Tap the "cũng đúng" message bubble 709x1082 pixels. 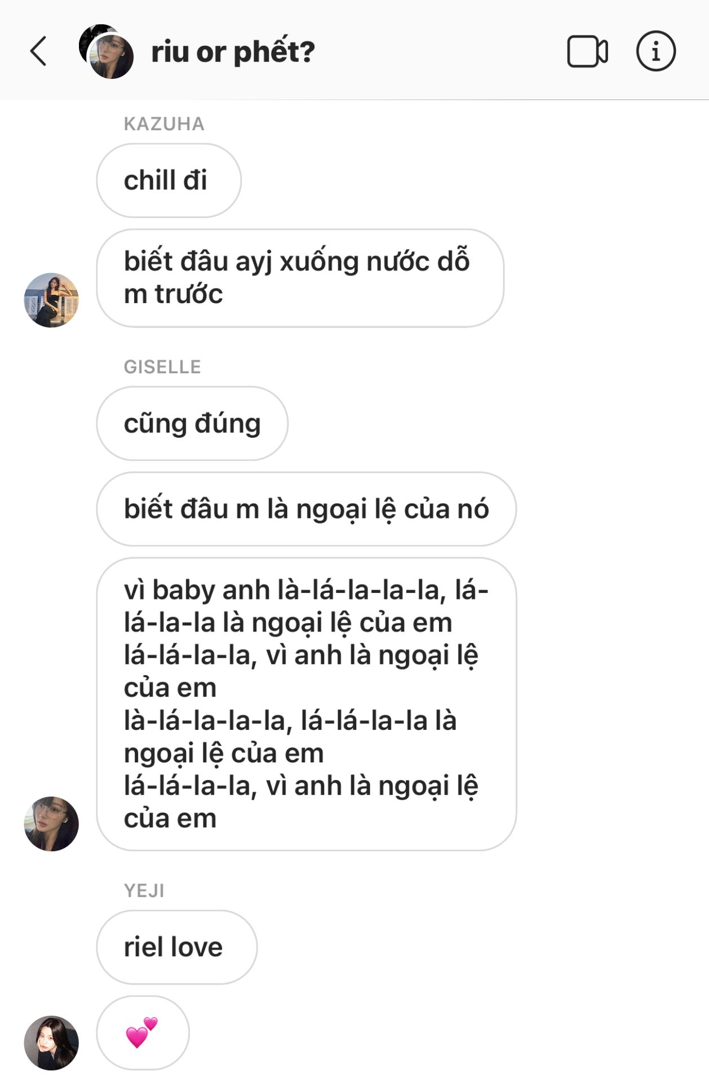click(192, 423)
